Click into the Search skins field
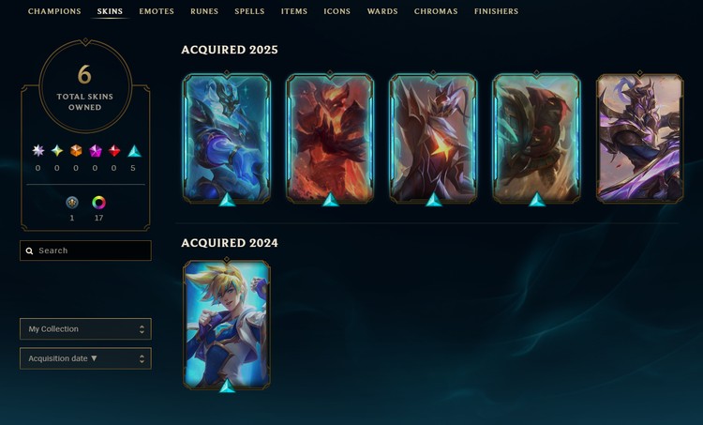Viewport: 703px width, 425px height. pos(85,250)
